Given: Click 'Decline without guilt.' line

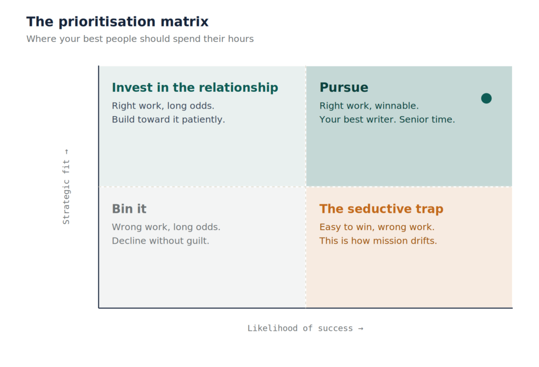Looking at the screenshot, I should (160, 241).
